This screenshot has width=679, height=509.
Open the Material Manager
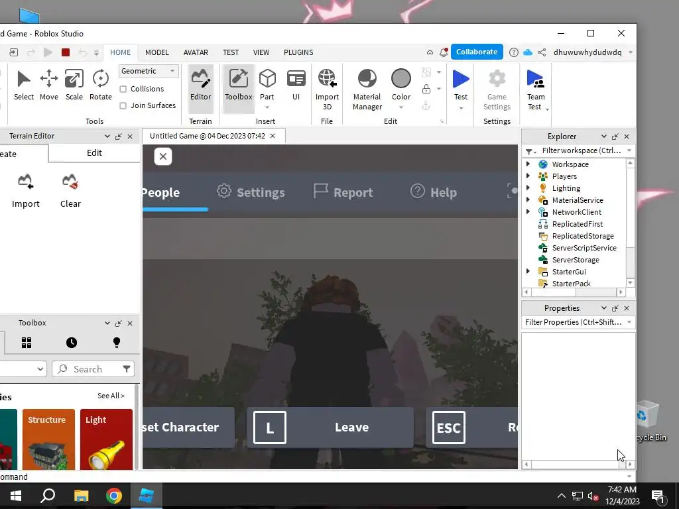pyautogui.click(x=367, y=89)
